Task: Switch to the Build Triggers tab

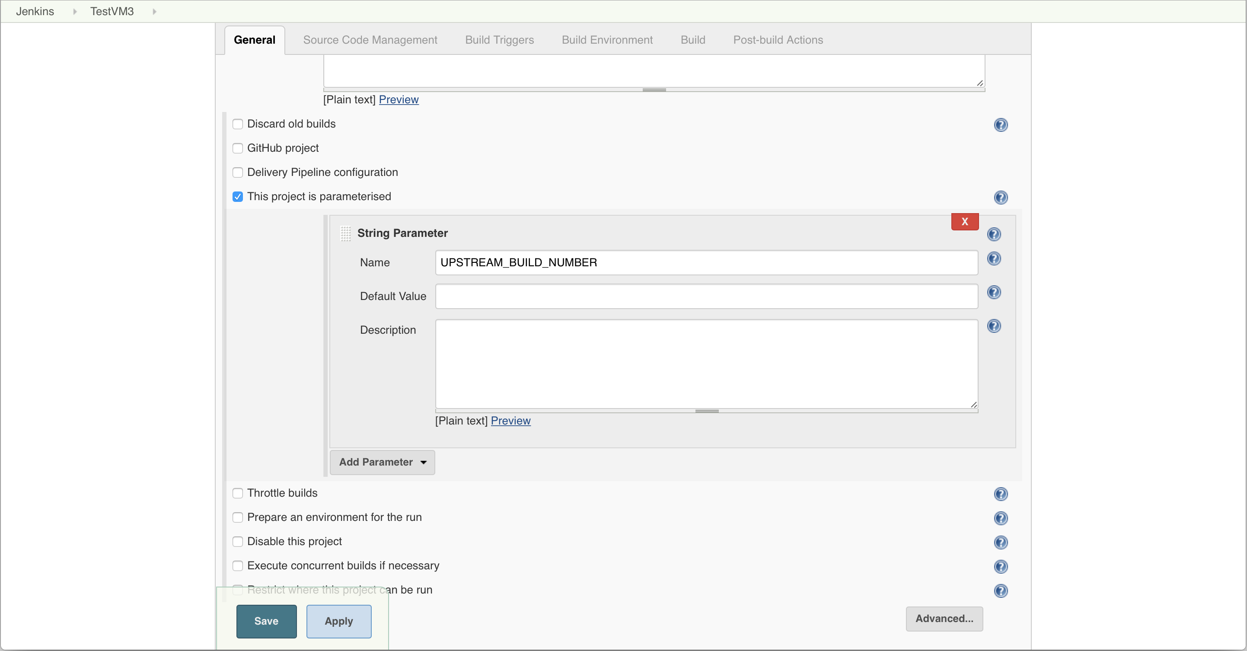Action: coord(498,39)
